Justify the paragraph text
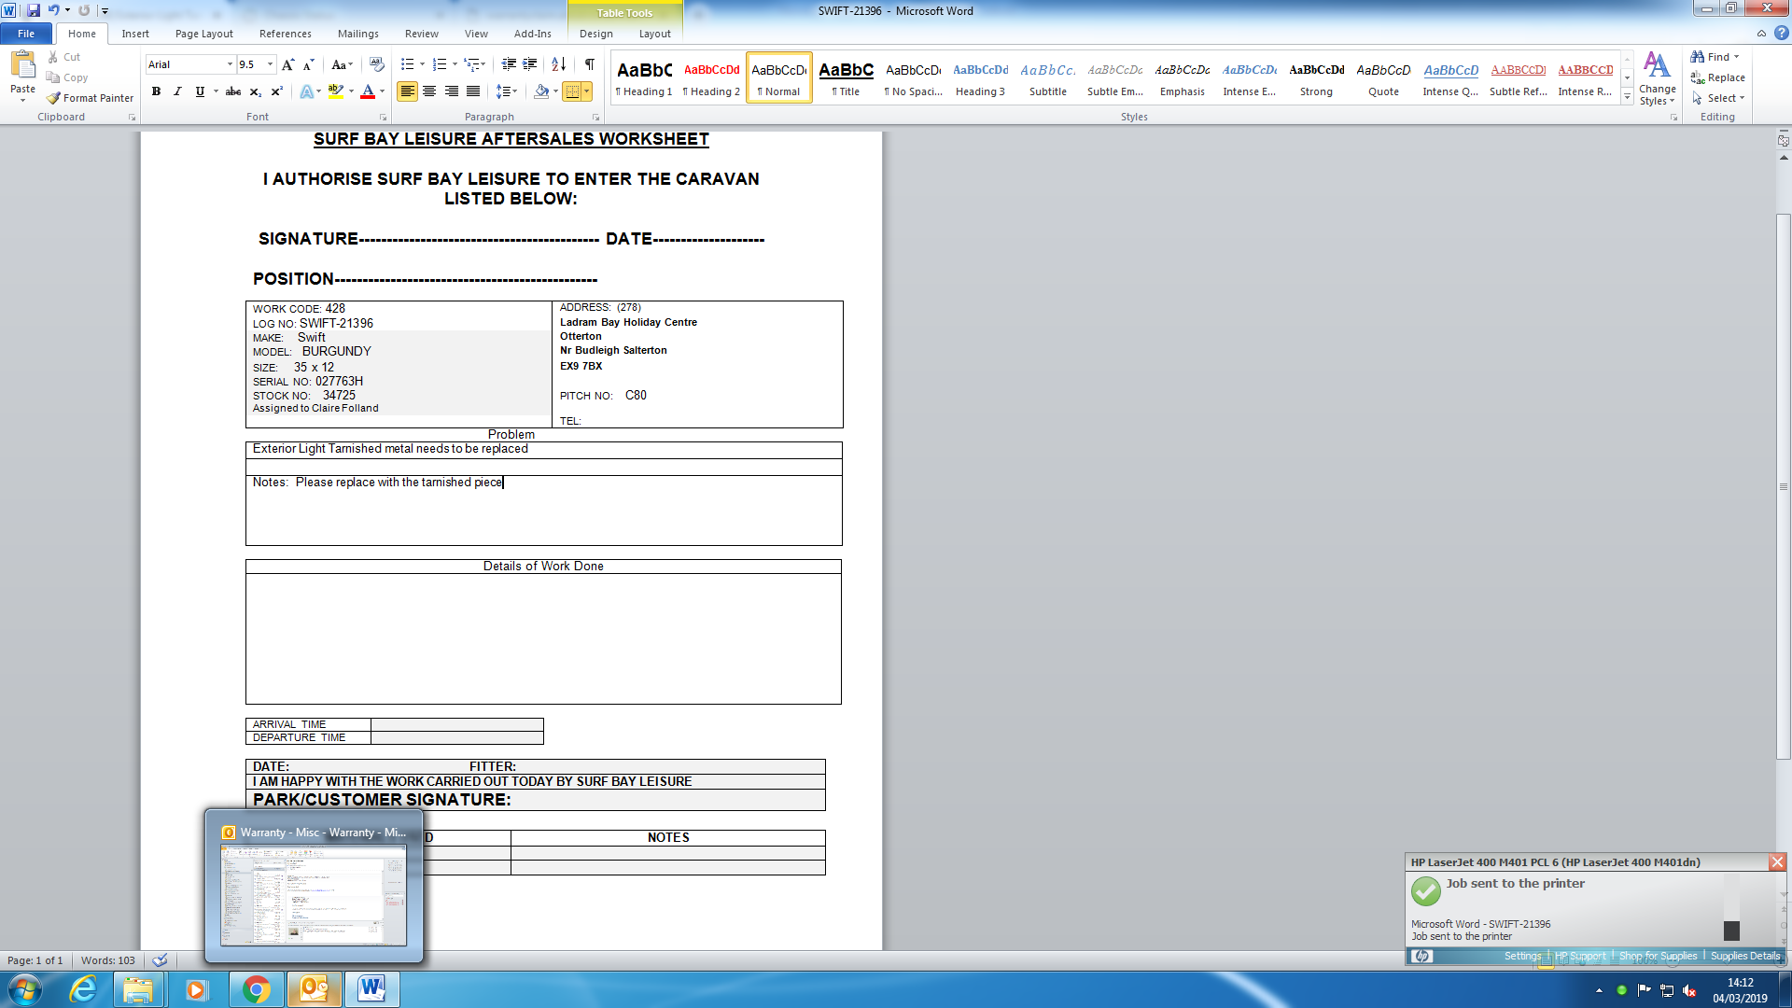The width and height of the screenshot is (1792, 1008). tap(473, 91)
